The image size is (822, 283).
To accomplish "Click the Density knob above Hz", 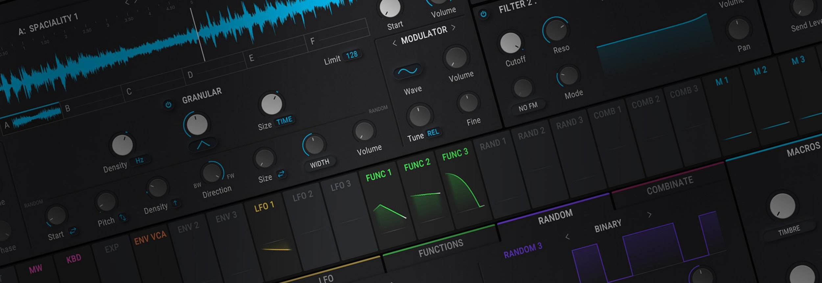I will point(122,145).
